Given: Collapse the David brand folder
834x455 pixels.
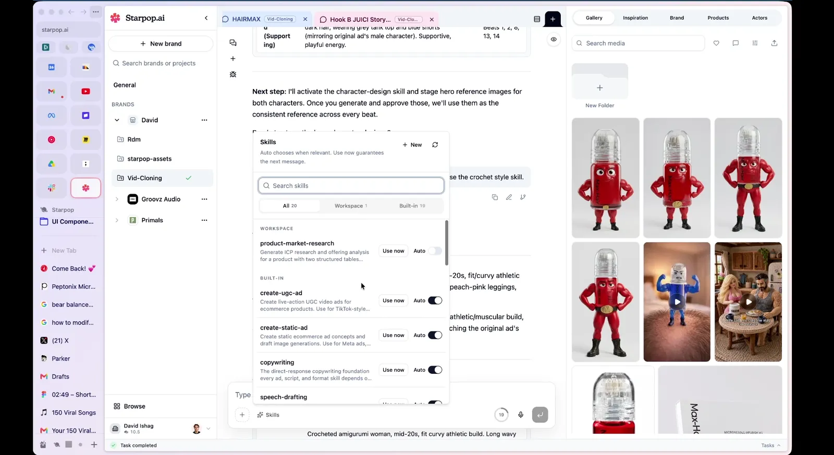Looking at the screenshot, I should tap(117, 120).
